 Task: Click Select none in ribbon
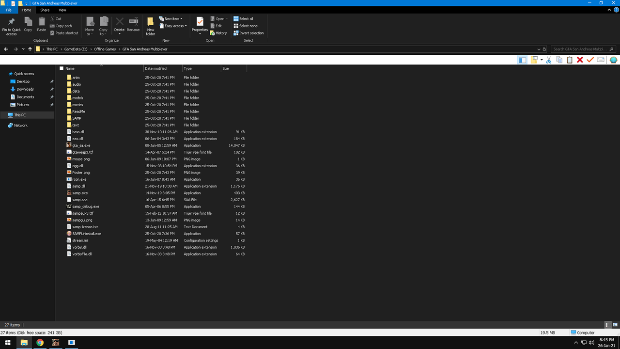(246, 26)
